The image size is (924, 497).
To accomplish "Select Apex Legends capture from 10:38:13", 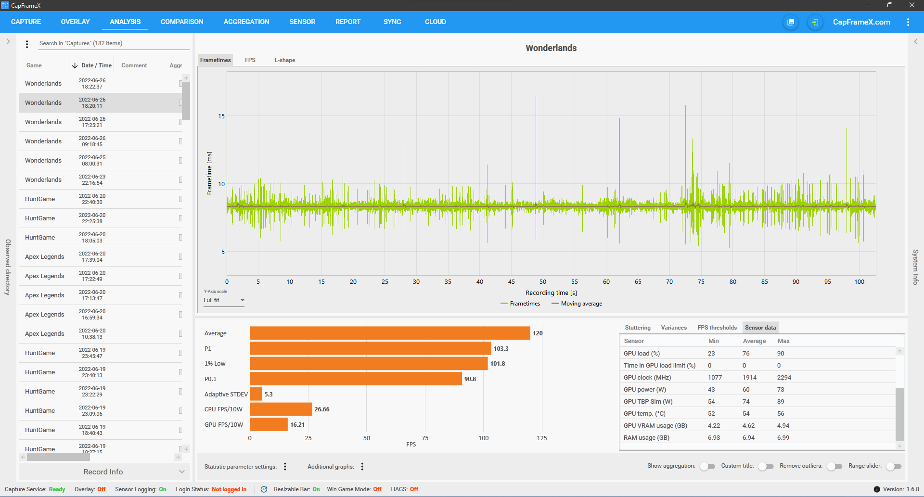I will click(x=101, y=334).
